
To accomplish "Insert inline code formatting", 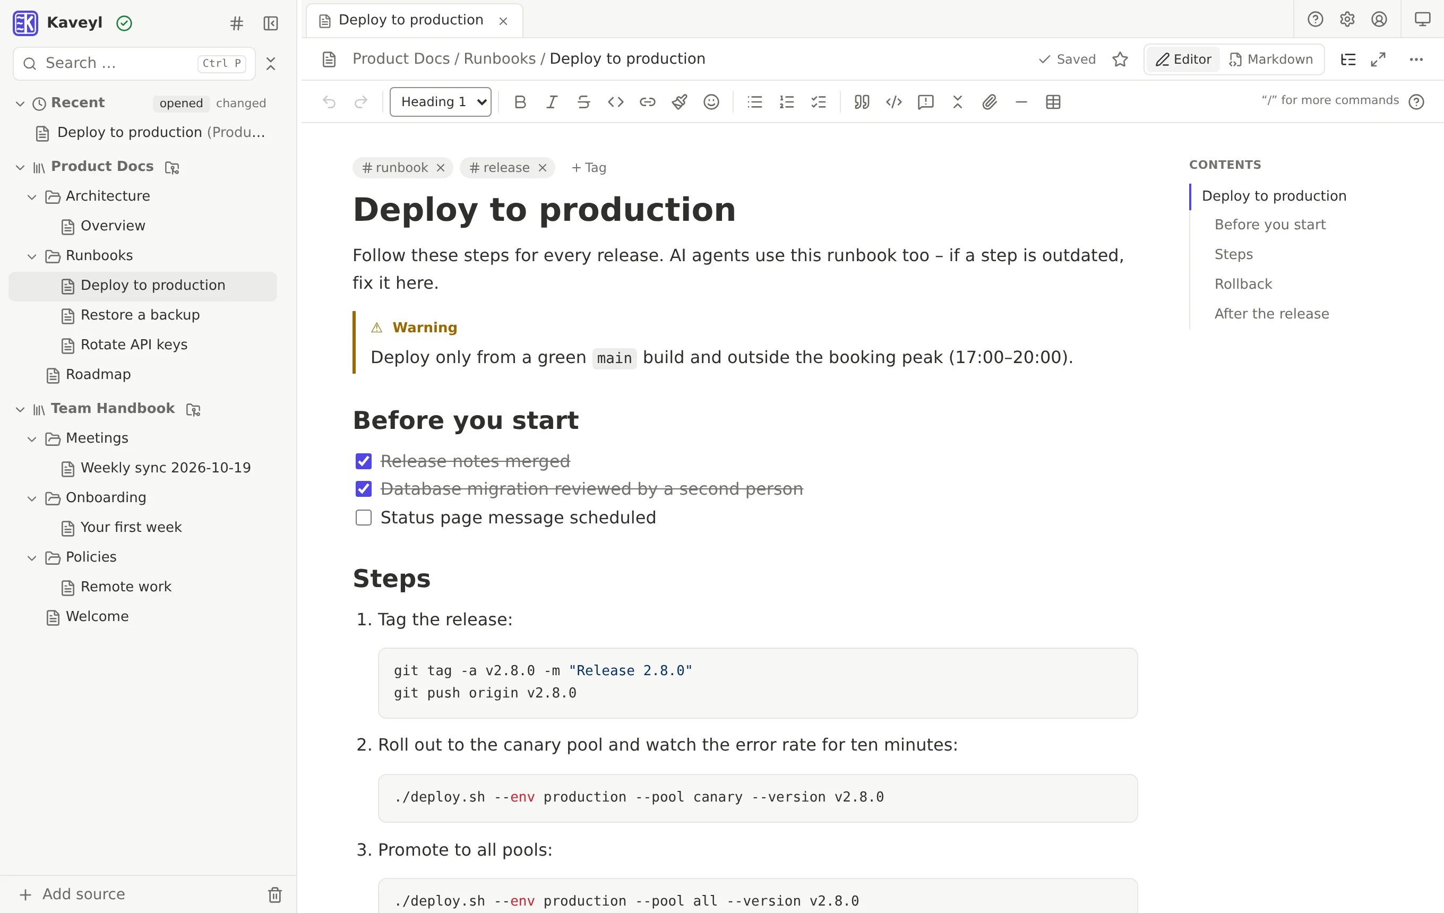I will click(x=616, y=102).
